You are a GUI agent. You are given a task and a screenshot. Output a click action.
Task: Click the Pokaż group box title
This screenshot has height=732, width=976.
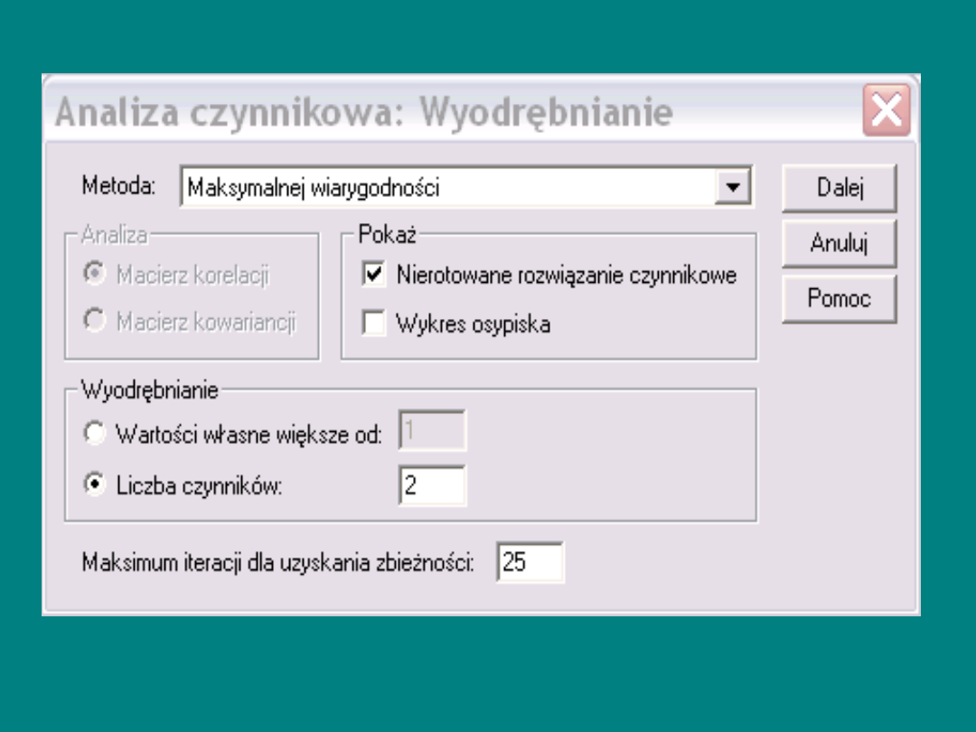click(x=387, y=233)
